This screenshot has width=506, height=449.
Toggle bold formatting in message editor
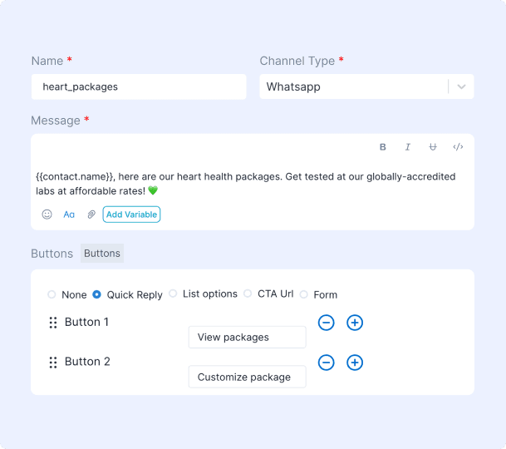tap(383, 147)
